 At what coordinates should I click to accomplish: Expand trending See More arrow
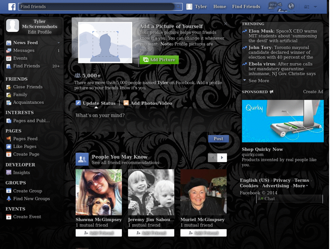(245, 80)
